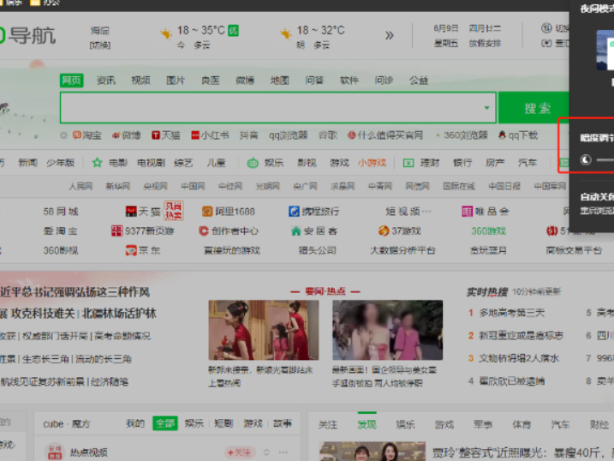Click the qq下载 penguin icon link
This screenshot has height=461, width=614.
coord(502,135)
